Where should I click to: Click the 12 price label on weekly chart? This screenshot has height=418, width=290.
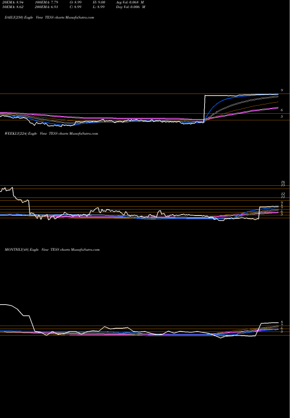[283, 194]
